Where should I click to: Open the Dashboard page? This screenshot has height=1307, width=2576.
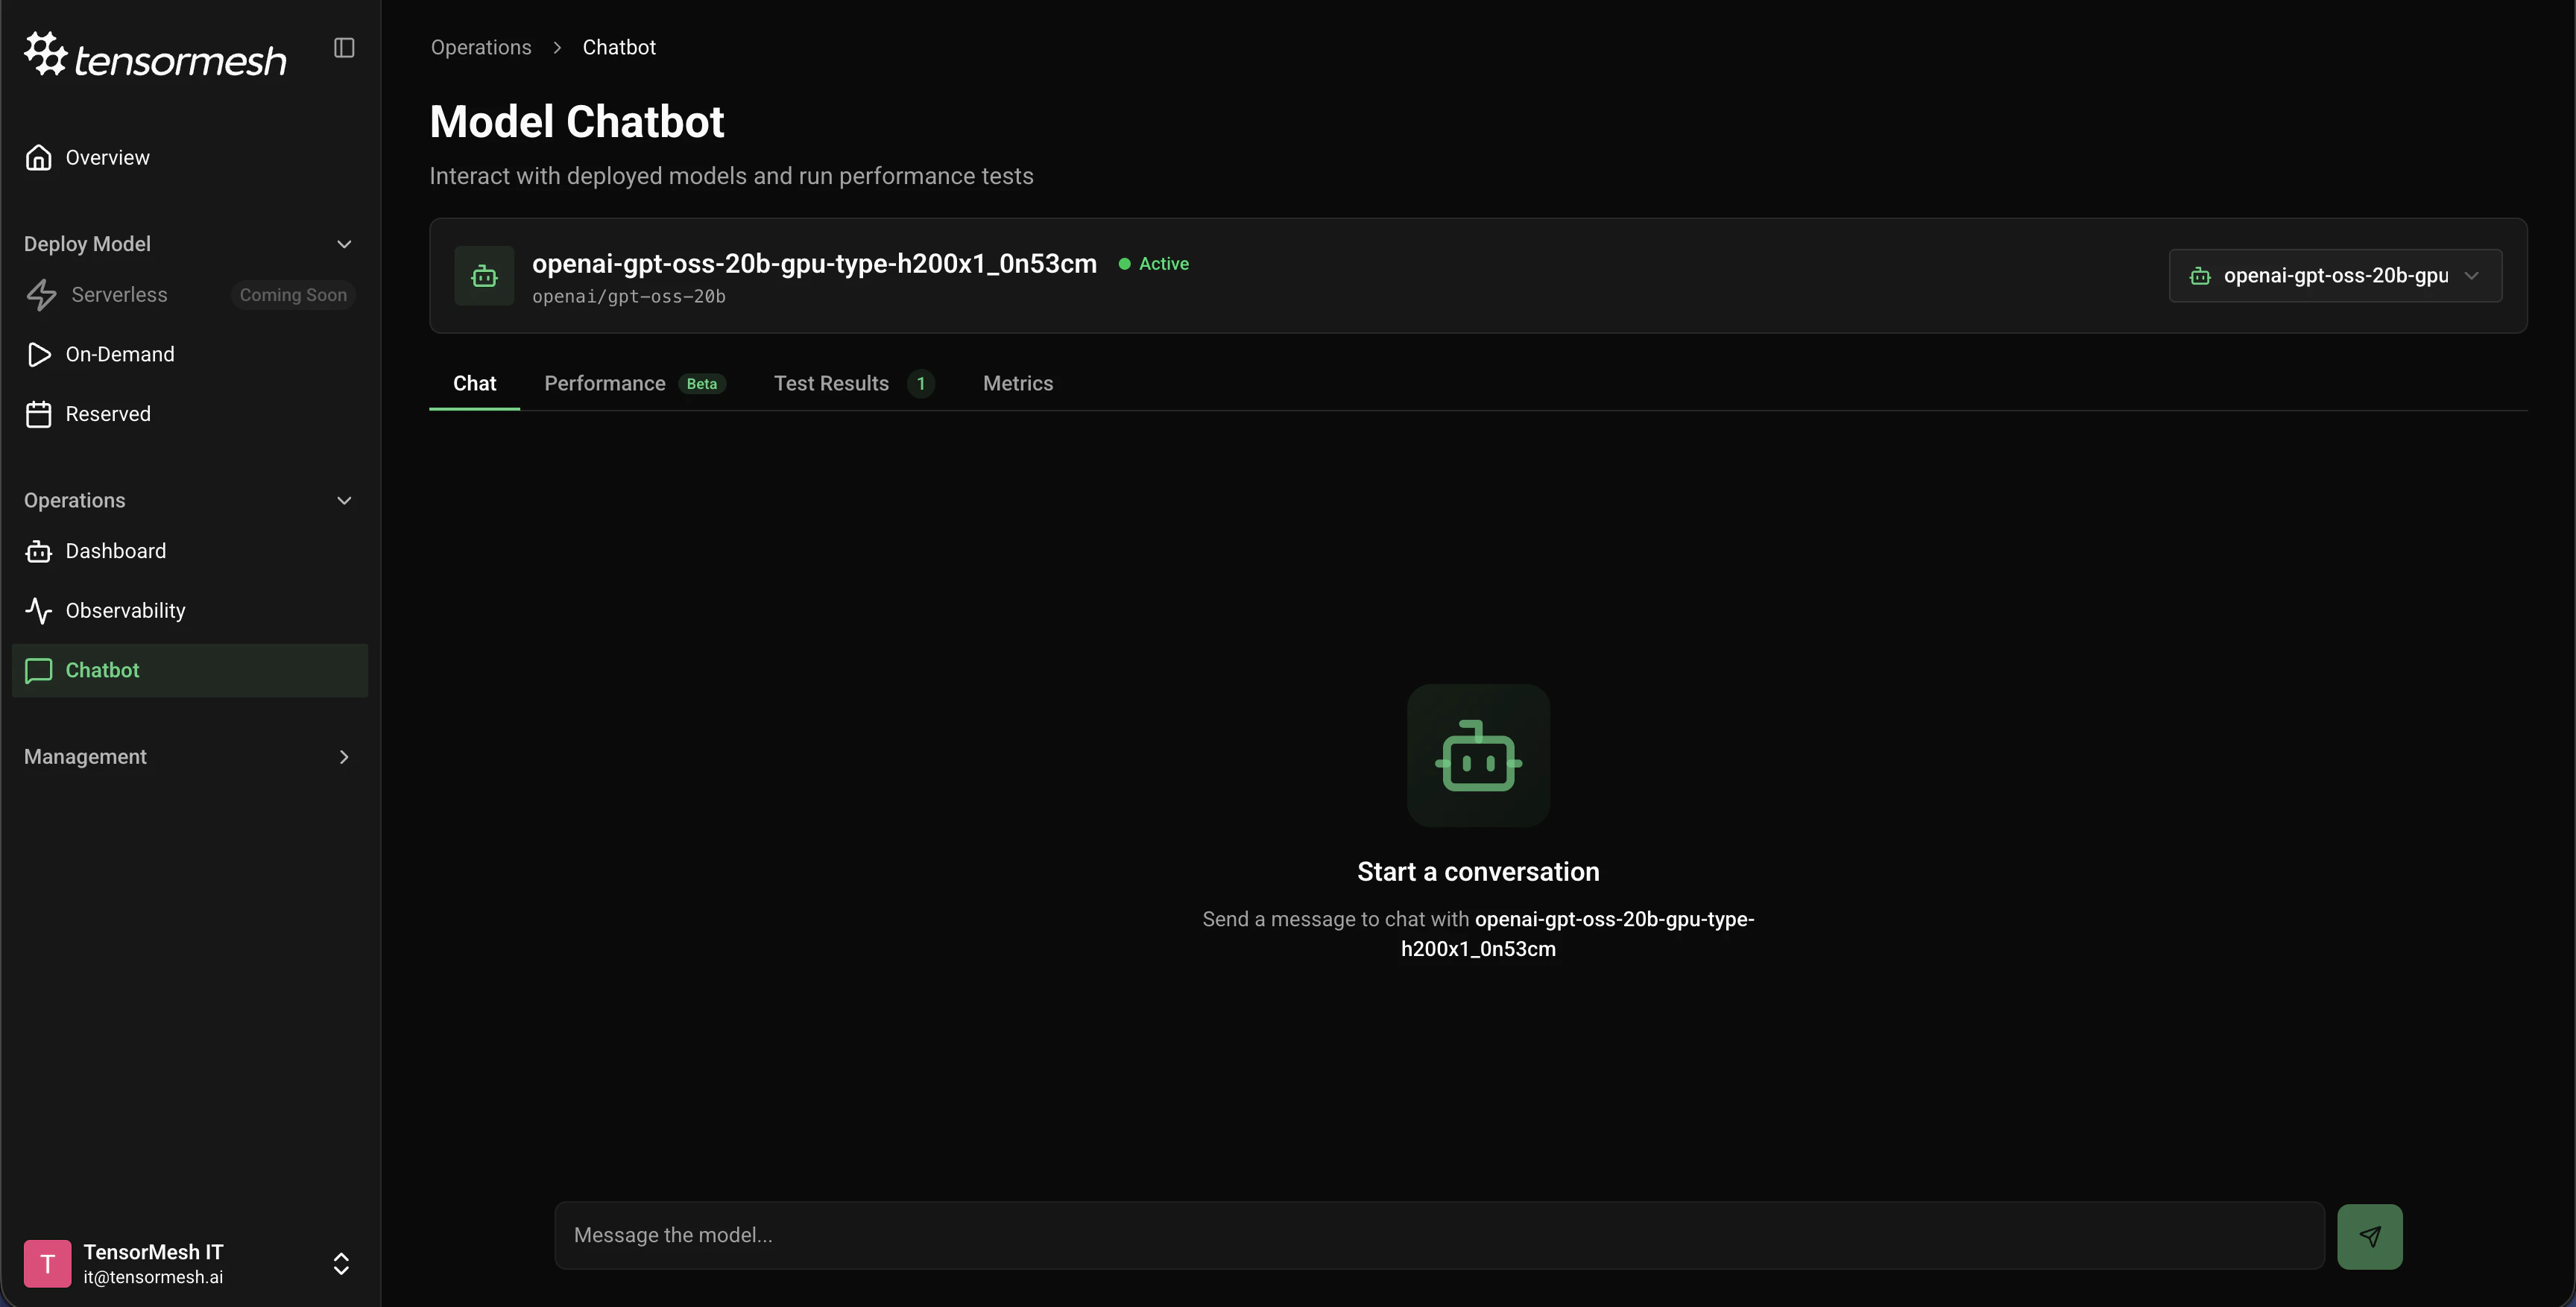point(116,551)
